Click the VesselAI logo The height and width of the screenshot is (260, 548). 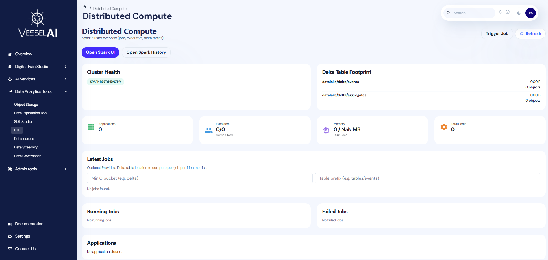click(38, 24)
